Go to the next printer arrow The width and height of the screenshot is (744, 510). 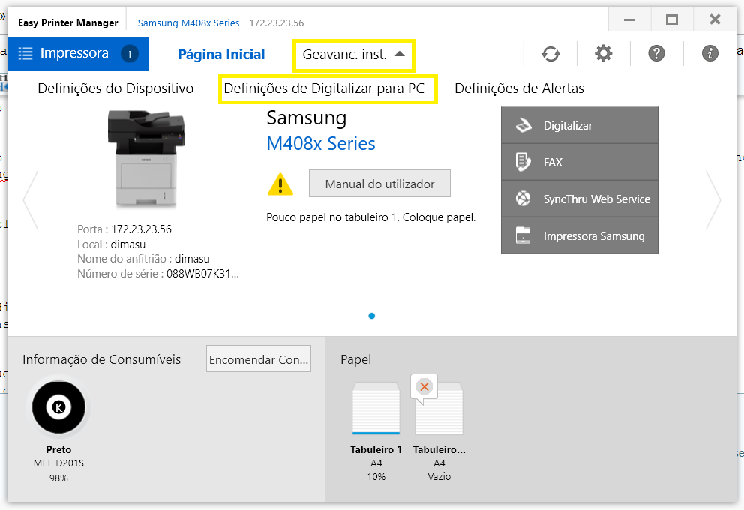click(713, 201)
